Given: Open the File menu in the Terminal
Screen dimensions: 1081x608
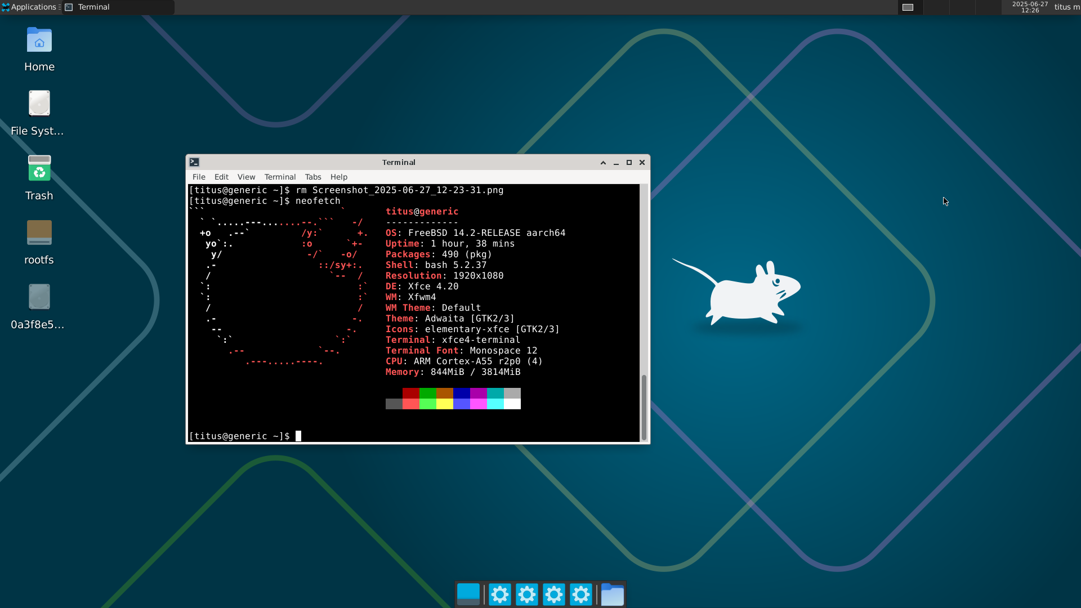Looking at the screenshot, I should [x=199, y=177].
